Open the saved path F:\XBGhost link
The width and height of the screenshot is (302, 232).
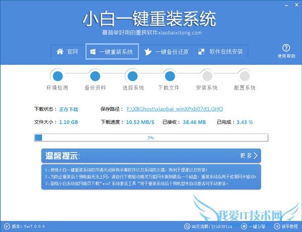pyautogui.click(x=175, y=109)
